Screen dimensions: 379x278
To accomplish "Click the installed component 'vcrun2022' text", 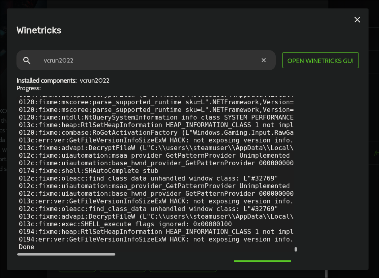I will pyautogui.click(x=94, y=81).
